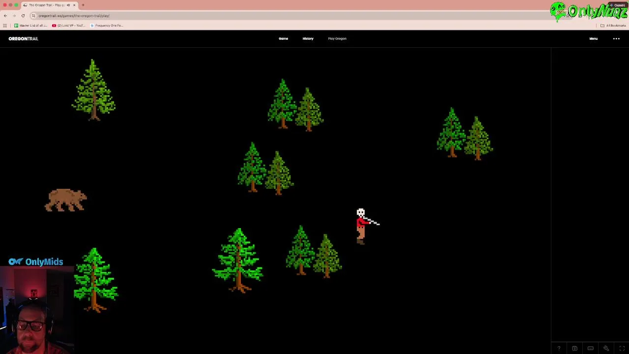Toggle fullscreen via the corner brackets icon

point(622,349)
